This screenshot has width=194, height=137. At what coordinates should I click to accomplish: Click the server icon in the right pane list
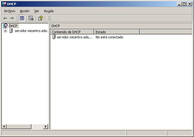click(54, 37)
